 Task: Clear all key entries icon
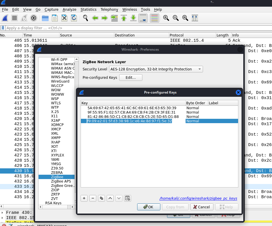[128, 198]
